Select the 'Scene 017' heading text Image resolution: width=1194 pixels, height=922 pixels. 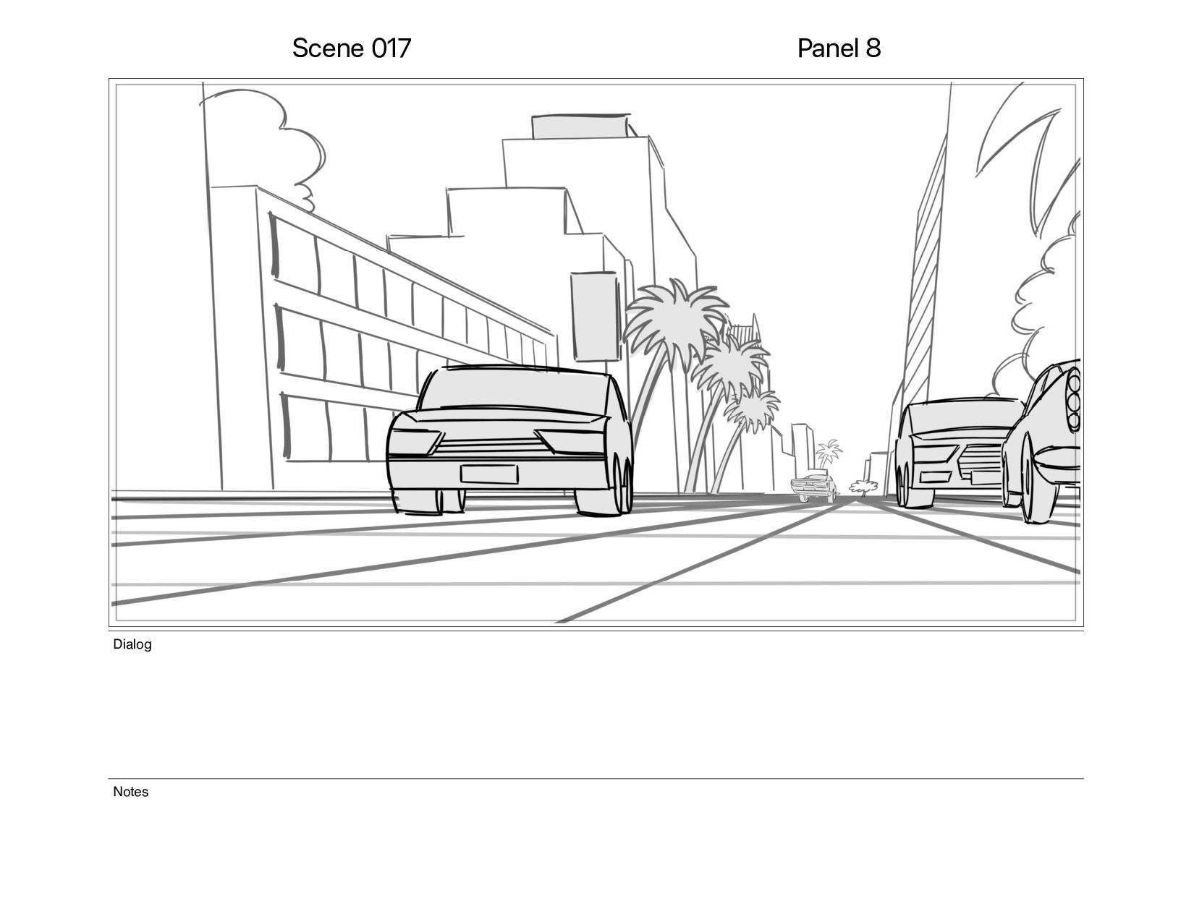pos(352,48)
